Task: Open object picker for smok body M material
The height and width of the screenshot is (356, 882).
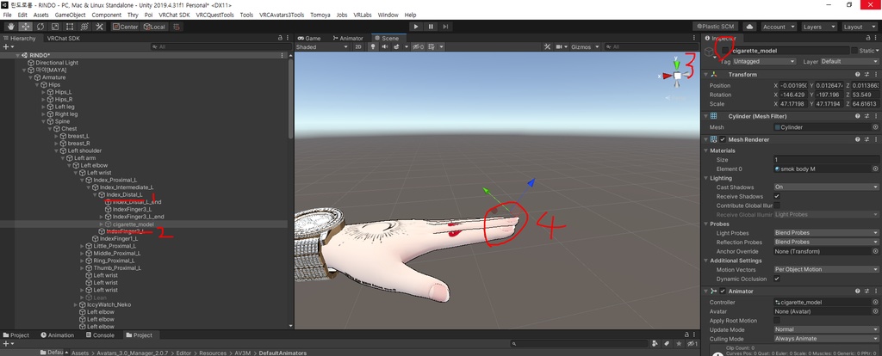Action: [875, 169]
